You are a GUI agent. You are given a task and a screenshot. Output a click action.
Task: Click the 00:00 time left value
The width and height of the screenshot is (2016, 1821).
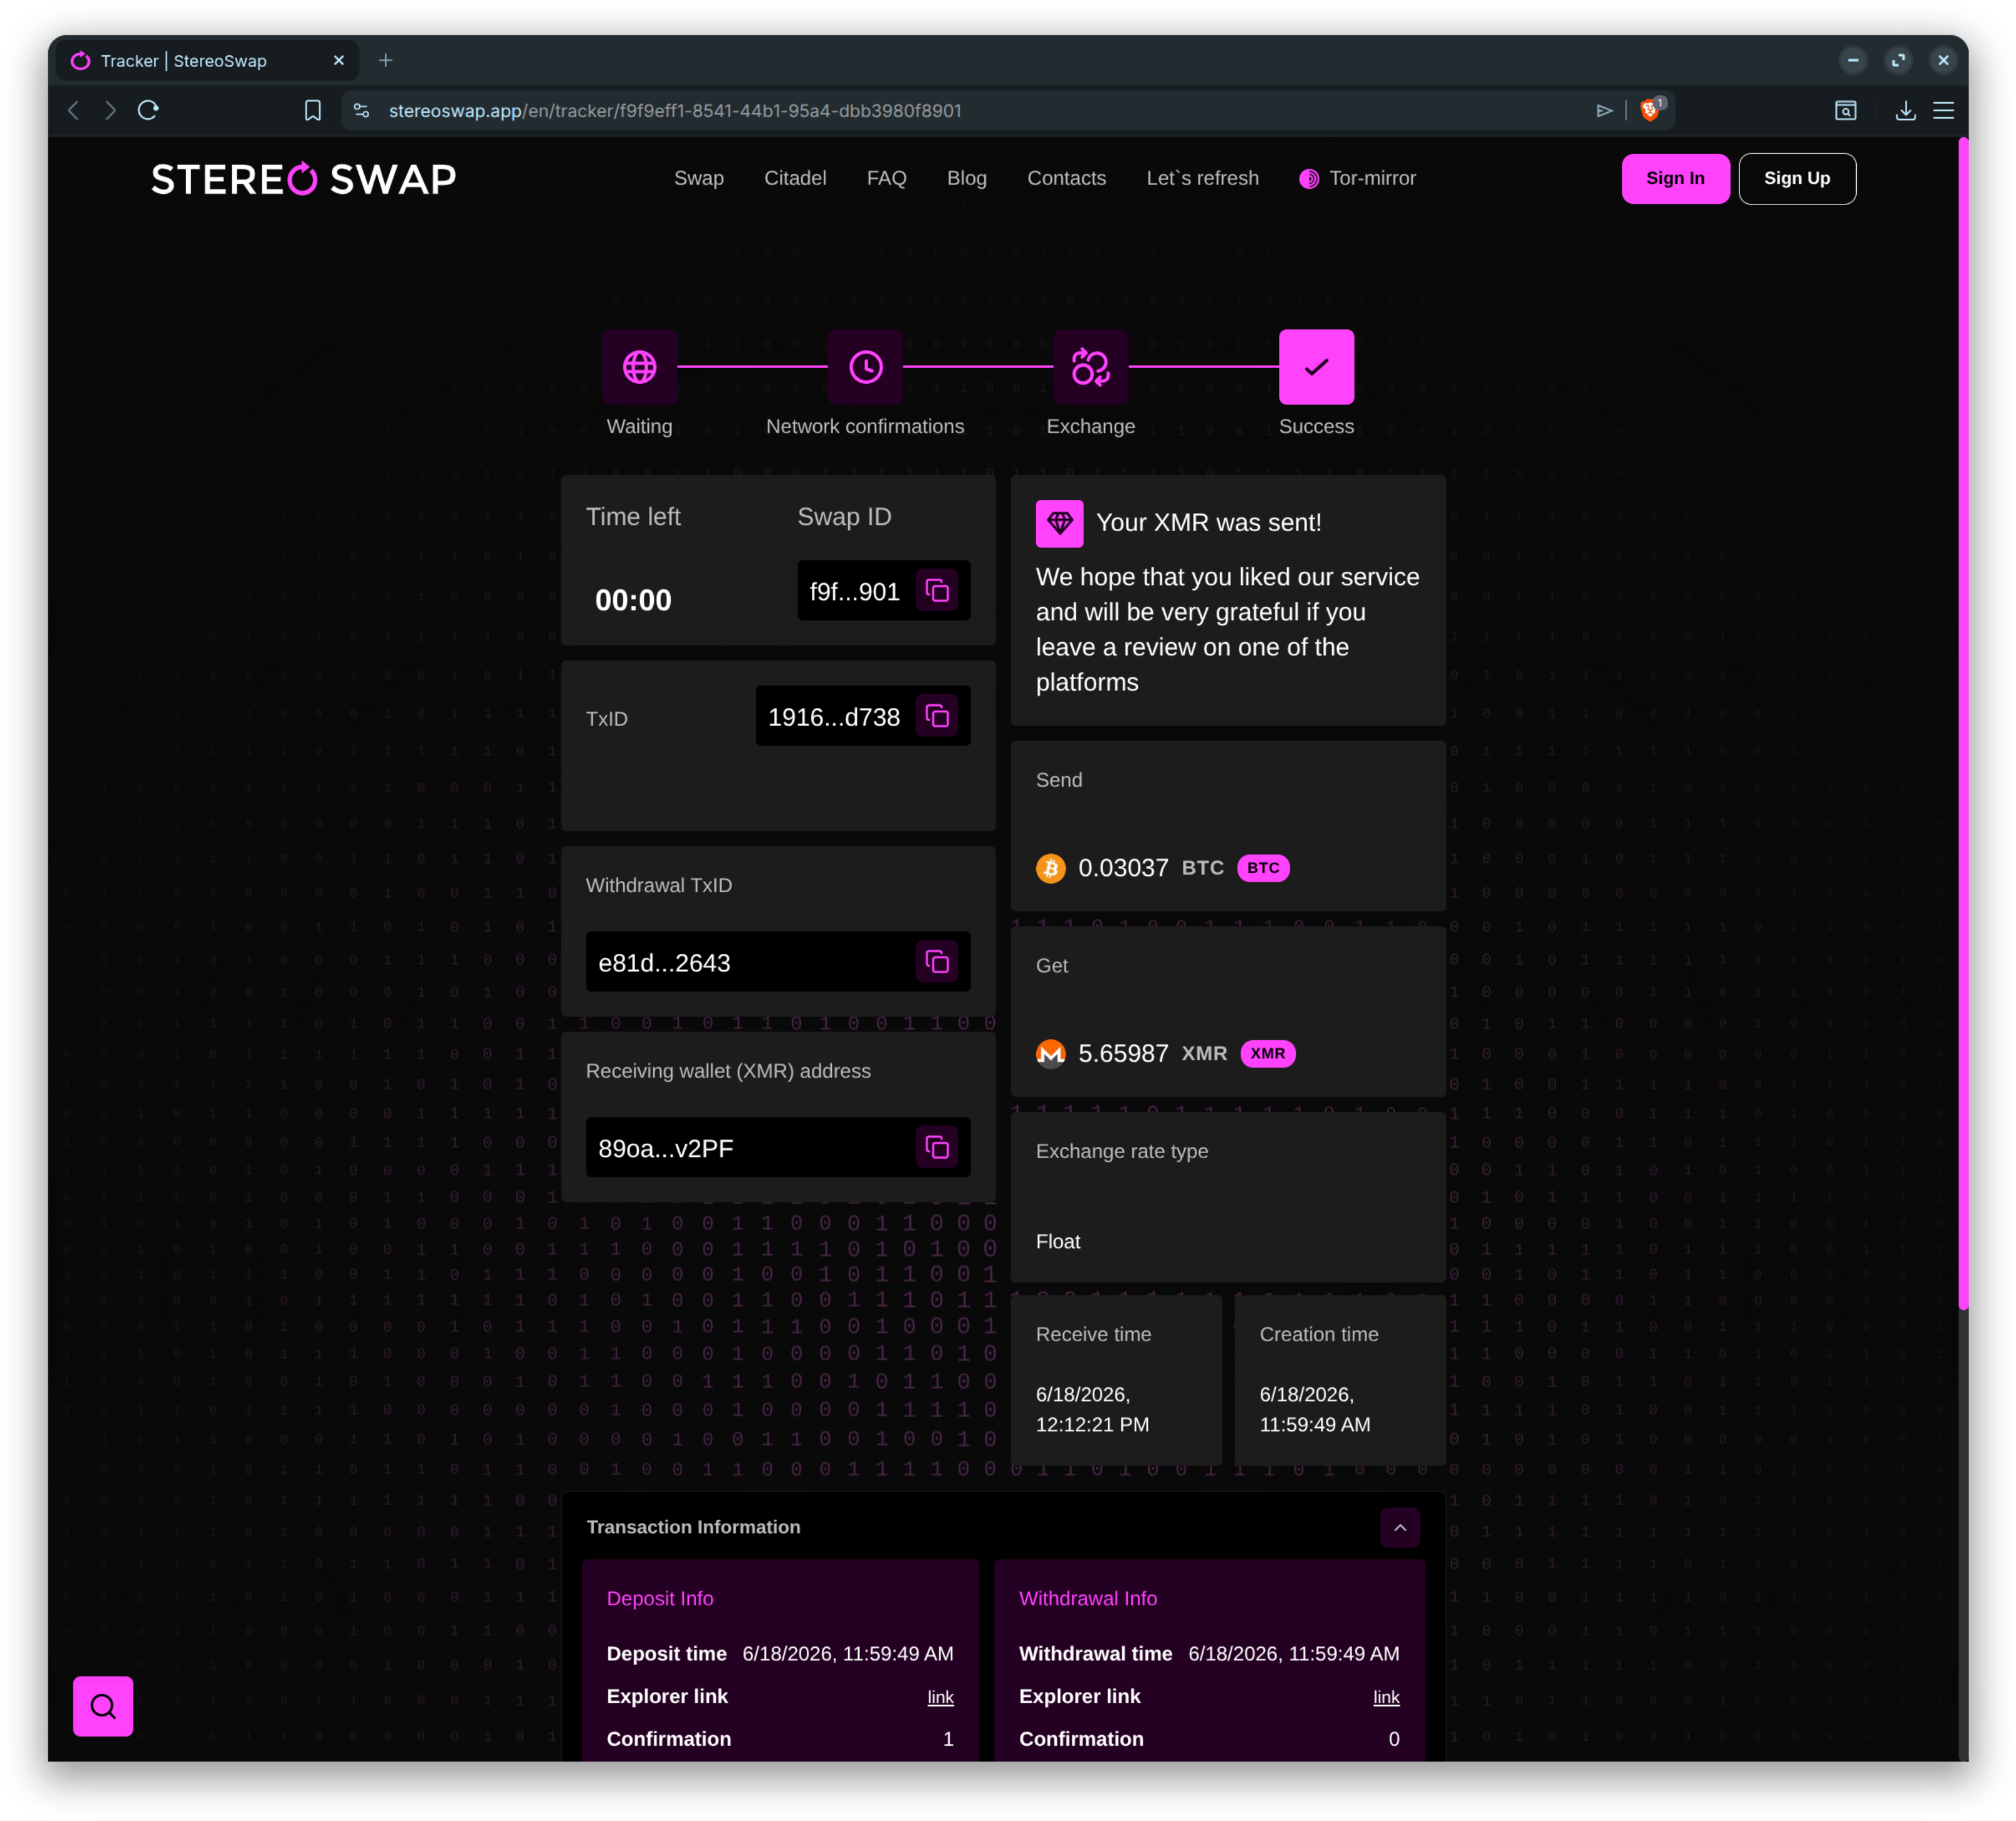(x=633, y=600)
